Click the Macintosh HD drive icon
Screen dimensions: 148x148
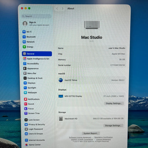pyautogui.click(x=61, y=118)
